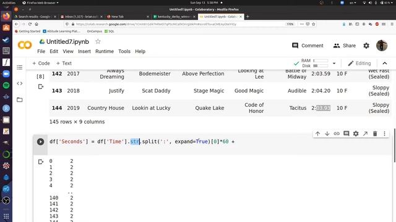
Task: Star the Untitled7.ipynb notebook
Action: coord(98,41)
